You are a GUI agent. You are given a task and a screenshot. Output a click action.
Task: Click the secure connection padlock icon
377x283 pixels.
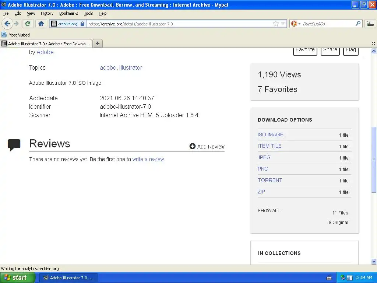coord(82,24)
